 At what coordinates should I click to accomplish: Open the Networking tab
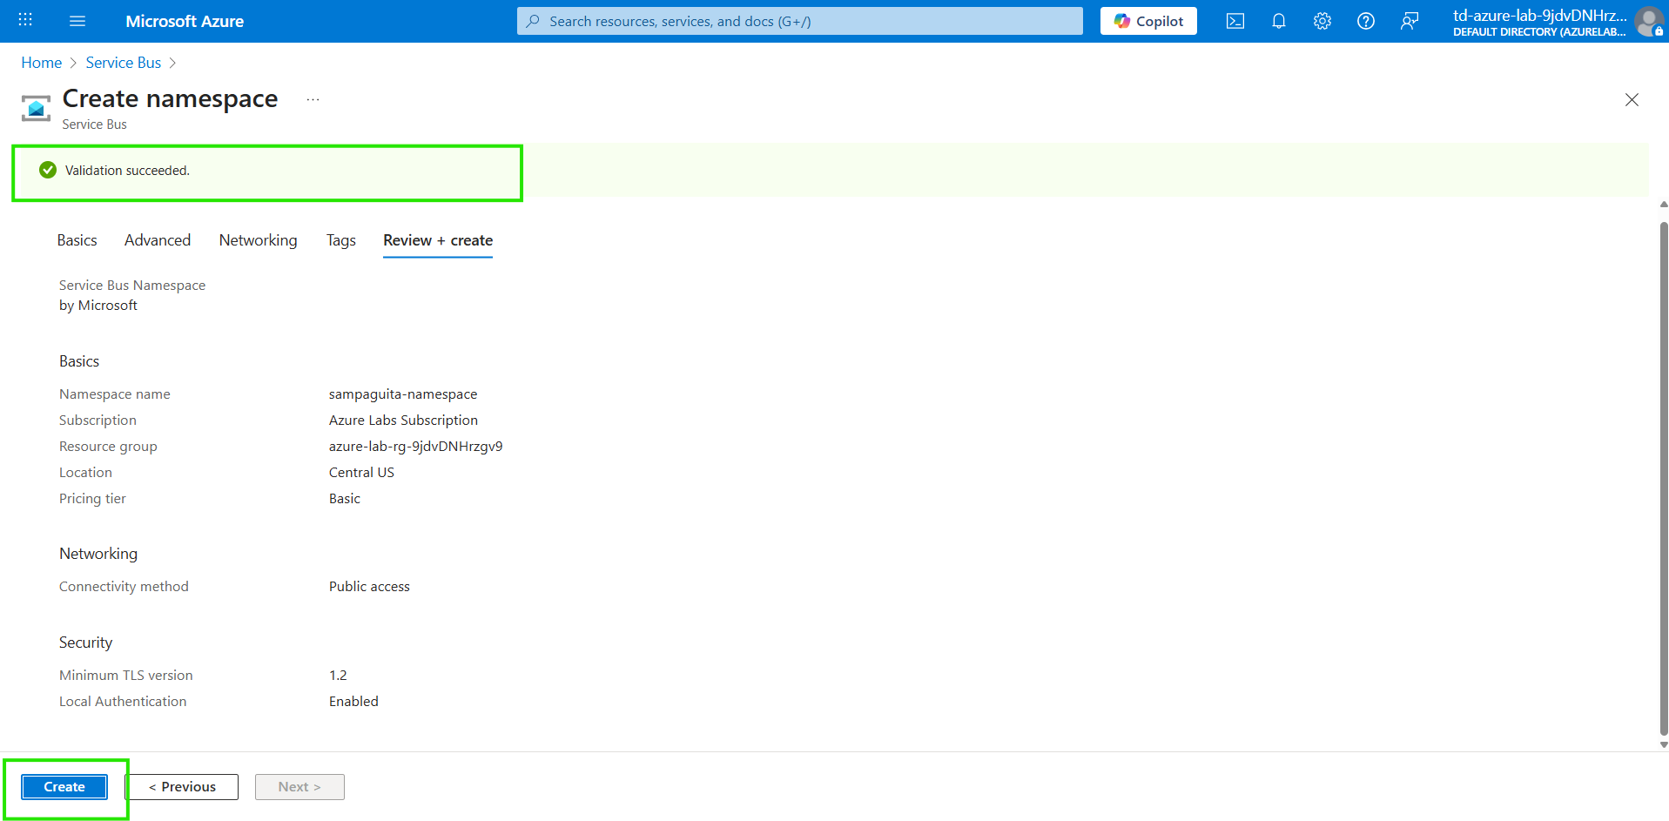click(258, 240)
